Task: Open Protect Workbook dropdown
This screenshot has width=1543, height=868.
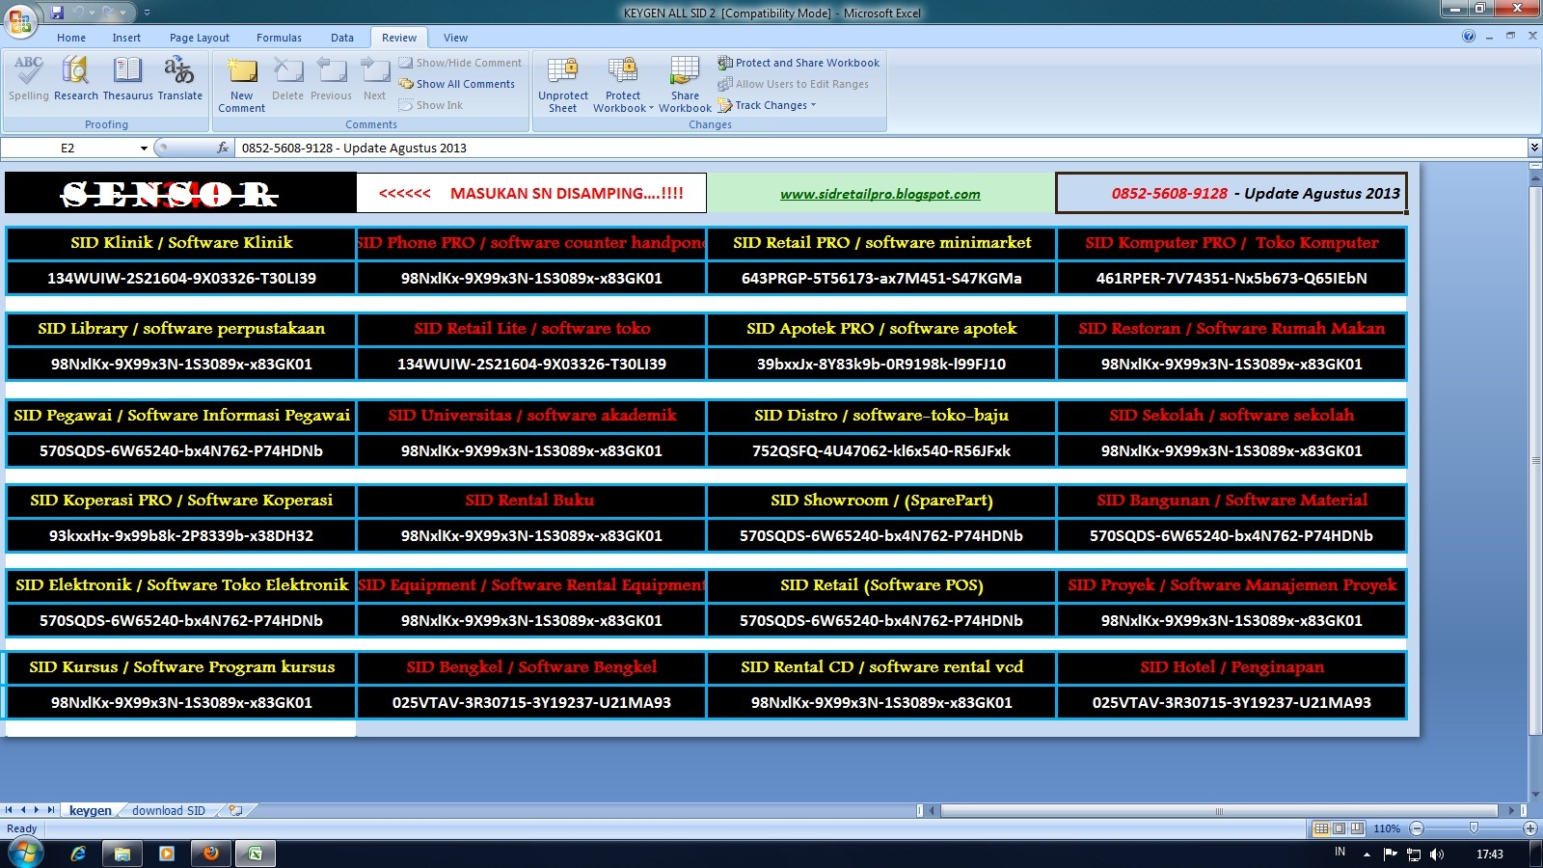Action: pos(623,84)
